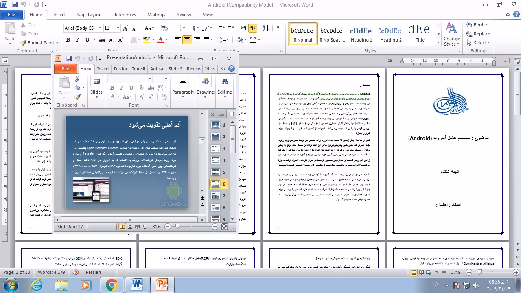Apply the Heading 1 style in Word

click(361, 34)
